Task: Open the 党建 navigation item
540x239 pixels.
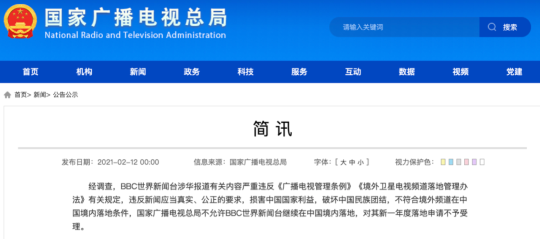Action: tap(514, 72)
